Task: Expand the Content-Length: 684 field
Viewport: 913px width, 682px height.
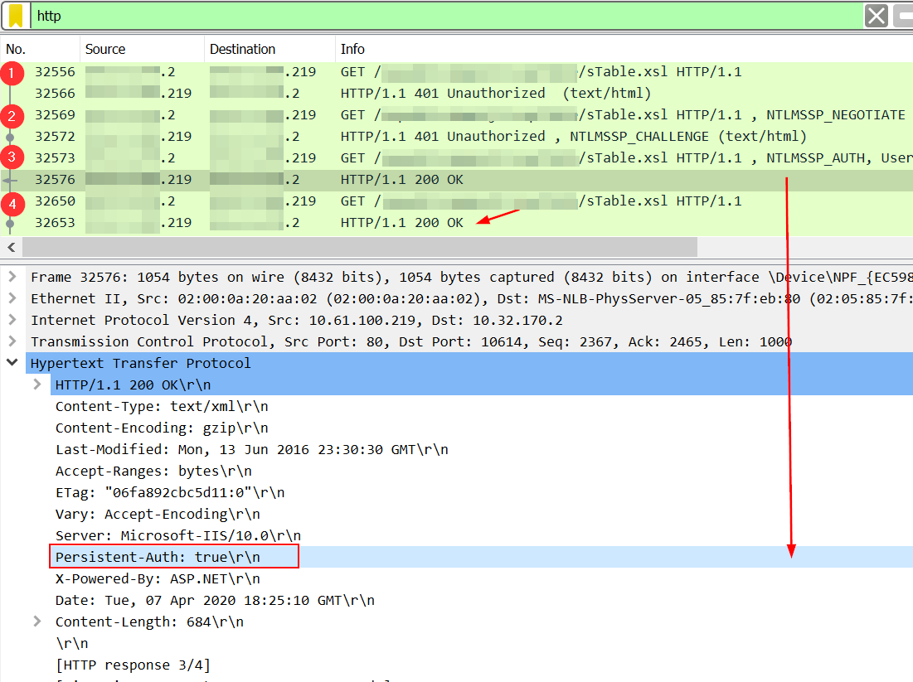Action: click(x=37, y=622)
